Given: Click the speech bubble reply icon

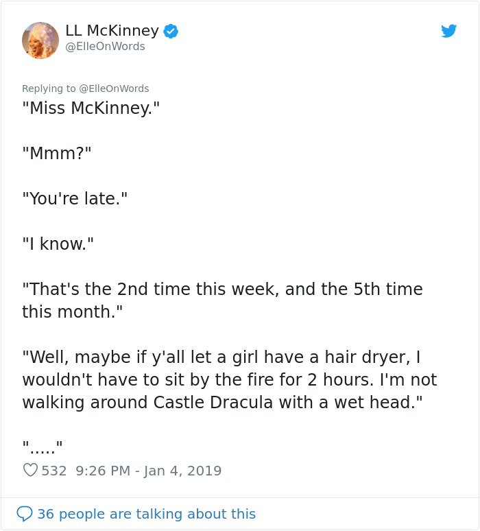Looking at the screenshot, I should pos(25,514).
